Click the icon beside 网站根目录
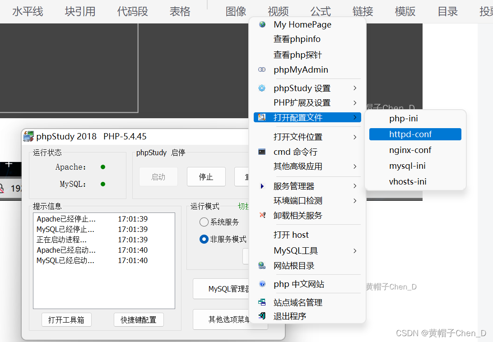The image size is (493, 342). [x=262, y=266]
